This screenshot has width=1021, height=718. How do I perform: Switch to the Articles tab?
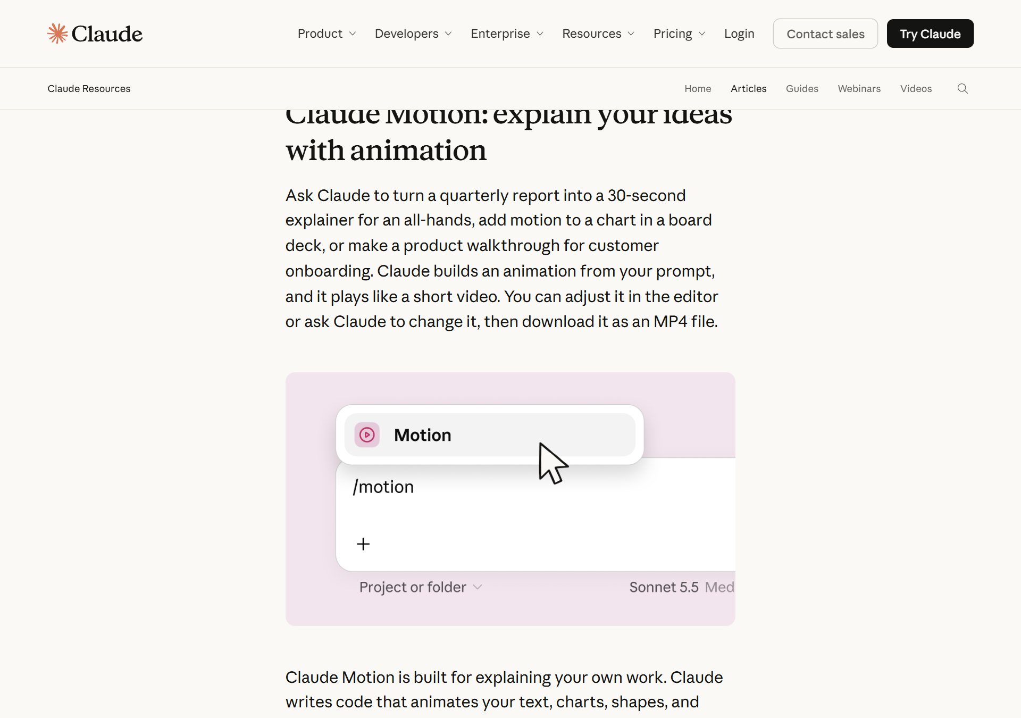point(748,89)
